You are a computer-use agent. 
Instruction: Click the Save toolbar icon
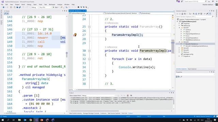[17, 7]
